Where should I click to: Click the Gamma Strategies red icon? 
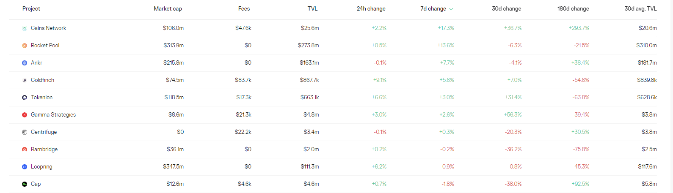tap(25, 115)
